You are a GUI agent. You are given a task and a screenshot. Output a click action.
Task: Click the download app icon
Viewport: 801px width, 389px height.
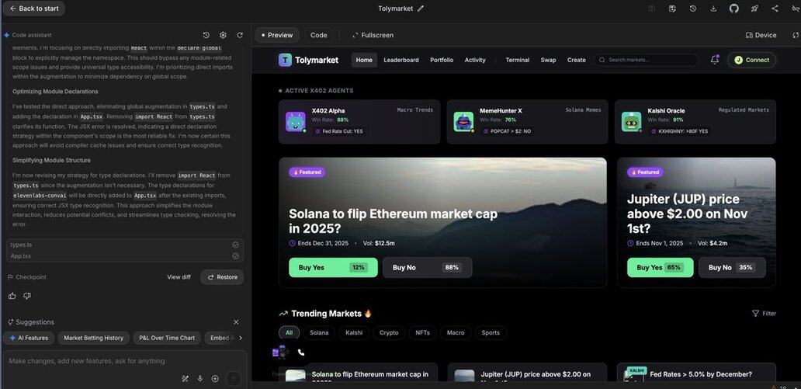click(x=713, y=9)
